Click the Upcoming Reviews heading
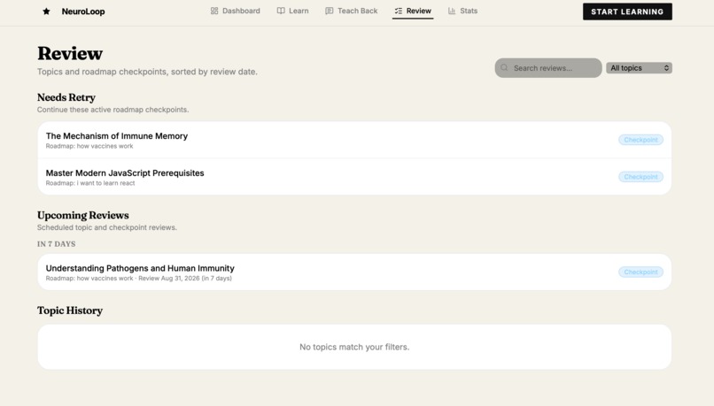 83,215
